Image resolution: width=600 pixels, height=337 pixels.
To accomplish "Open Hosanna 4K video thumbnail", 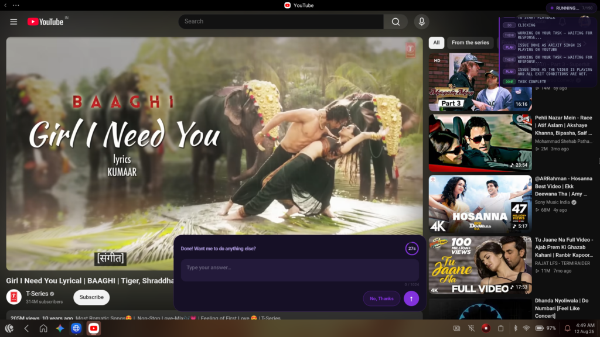I will [480, 204].
